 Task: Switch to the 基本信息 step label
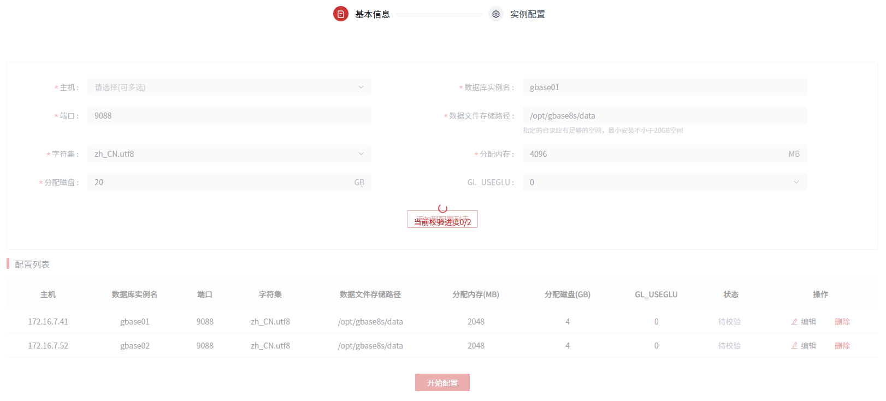[373, 14]
